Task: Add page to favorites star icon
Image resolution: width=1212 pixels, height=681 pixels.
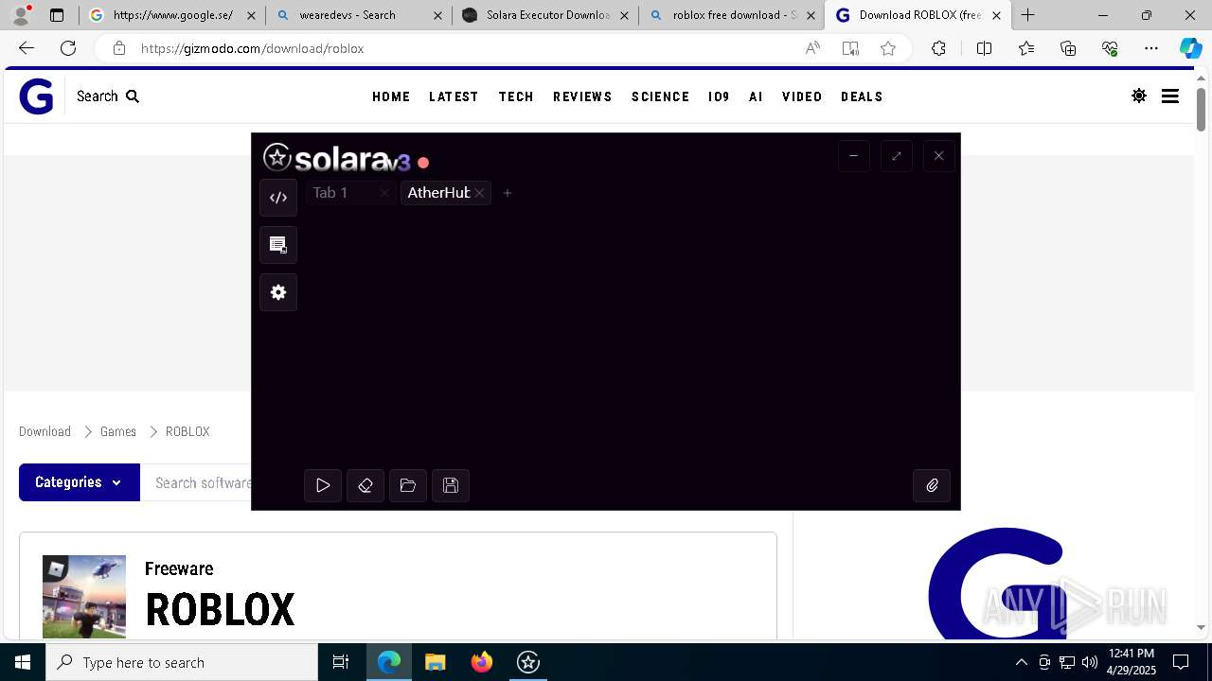Action: pos(888,48)
